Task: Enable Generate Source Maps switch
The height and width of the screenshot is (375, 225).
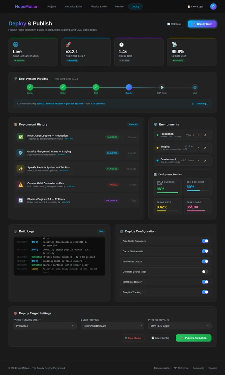Action: tap(205, 272)
